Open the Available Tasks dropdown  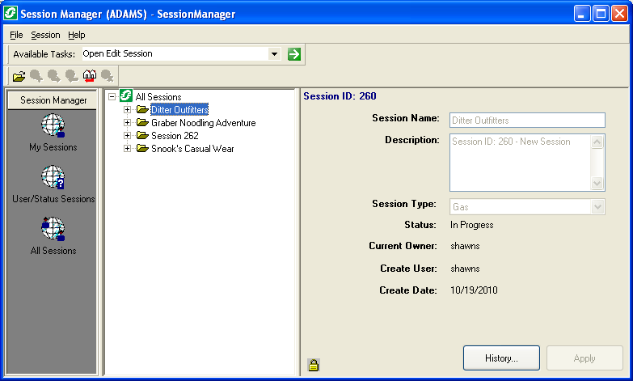click(x=274, y=54)
